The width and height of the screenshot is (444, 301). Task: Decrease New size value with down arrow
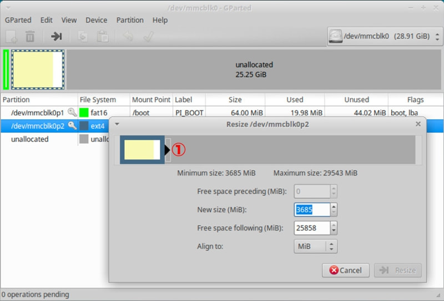click(334, 213)
